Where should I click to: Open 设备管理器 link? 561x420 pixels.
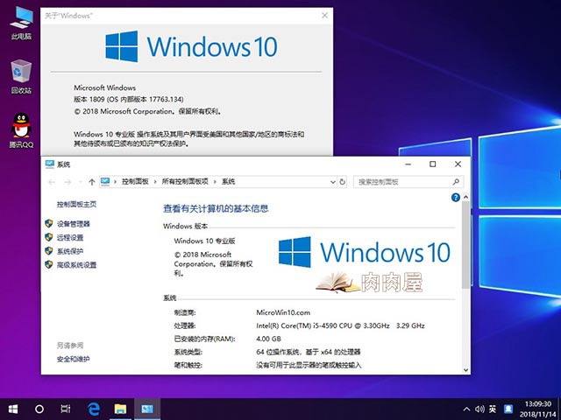[74, 224]
